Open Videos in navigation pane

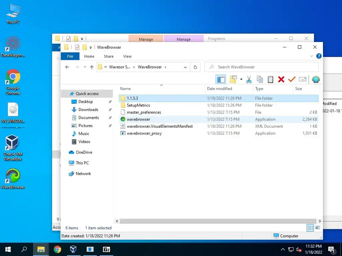[x=84, y=142]
